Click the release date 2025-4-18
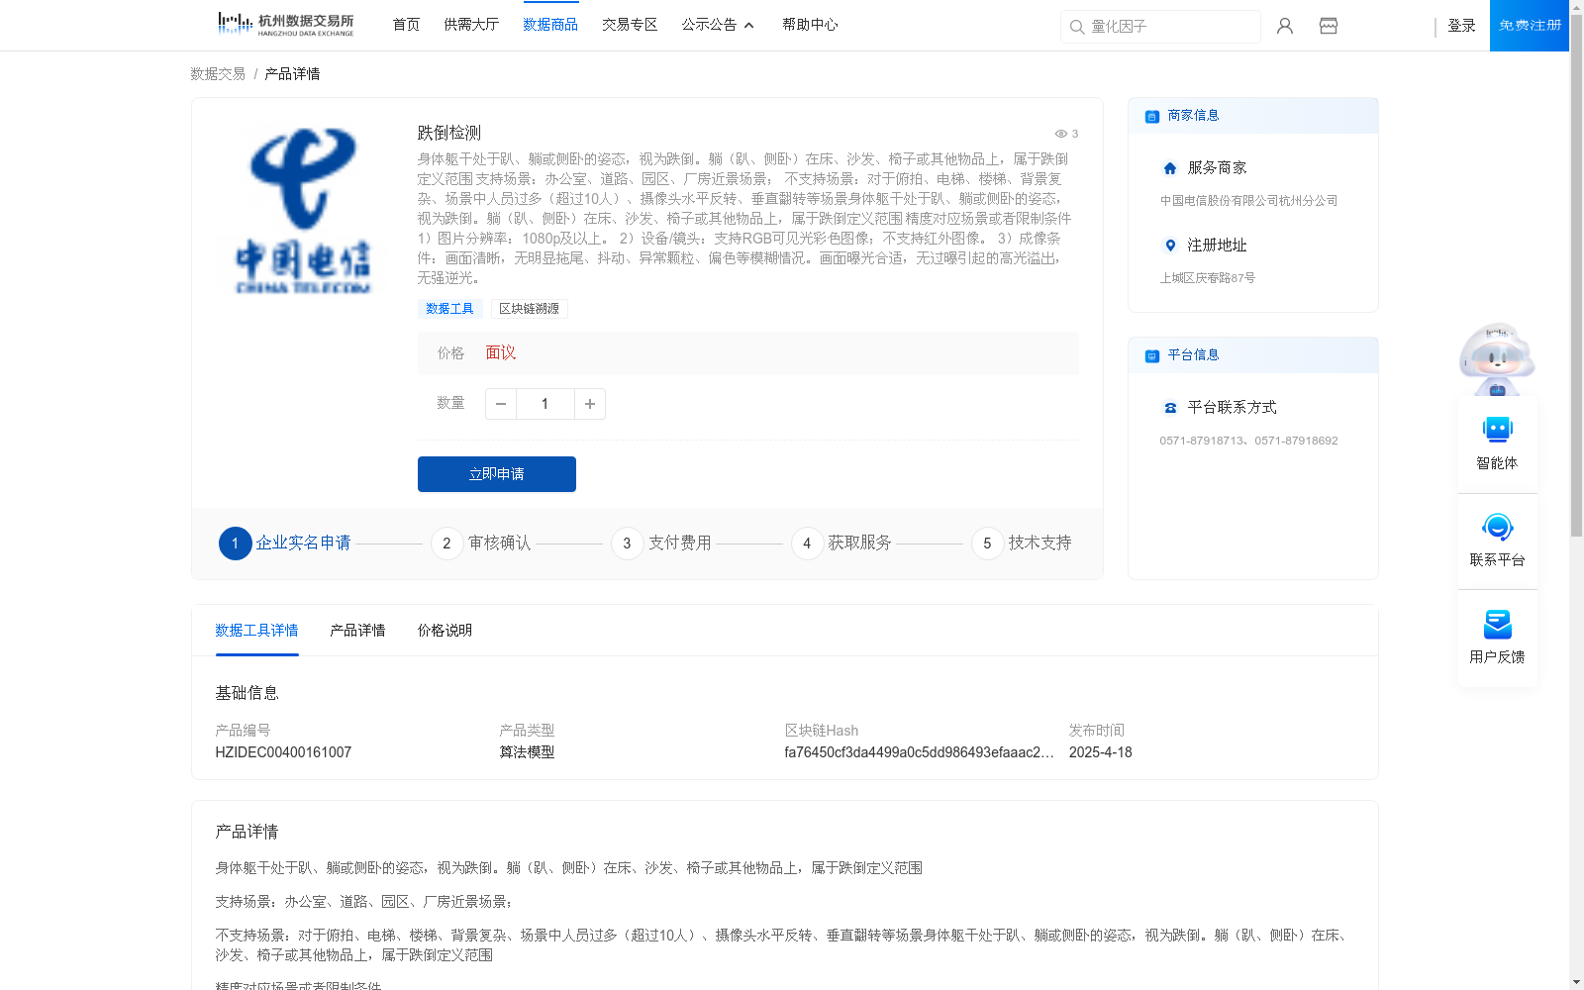 (1100, 752)
